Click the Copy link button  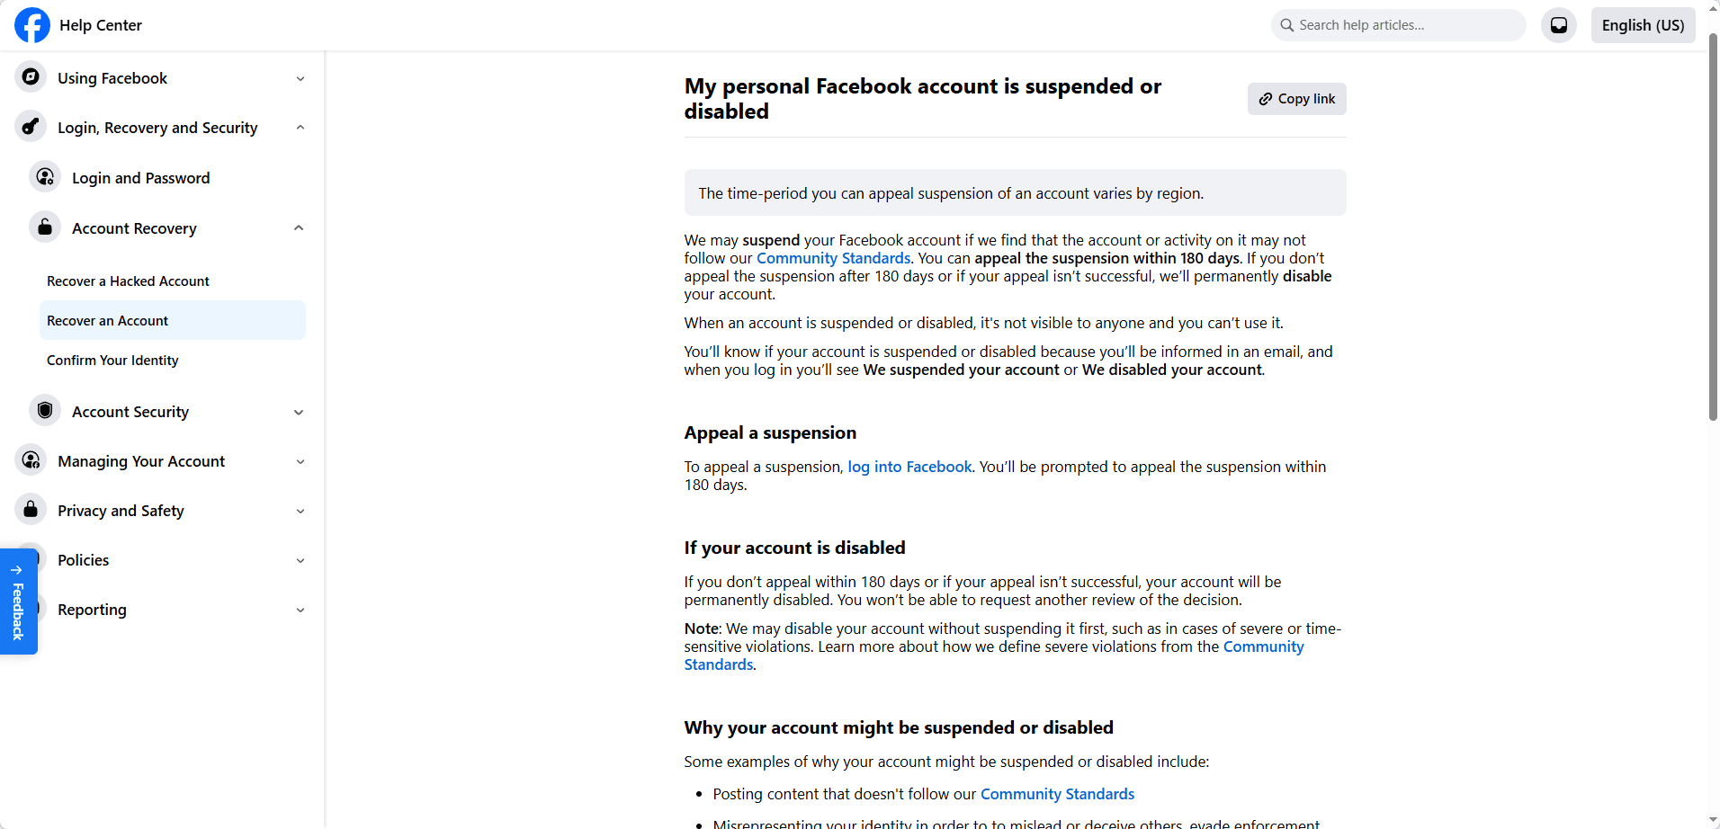[1296, 99]
